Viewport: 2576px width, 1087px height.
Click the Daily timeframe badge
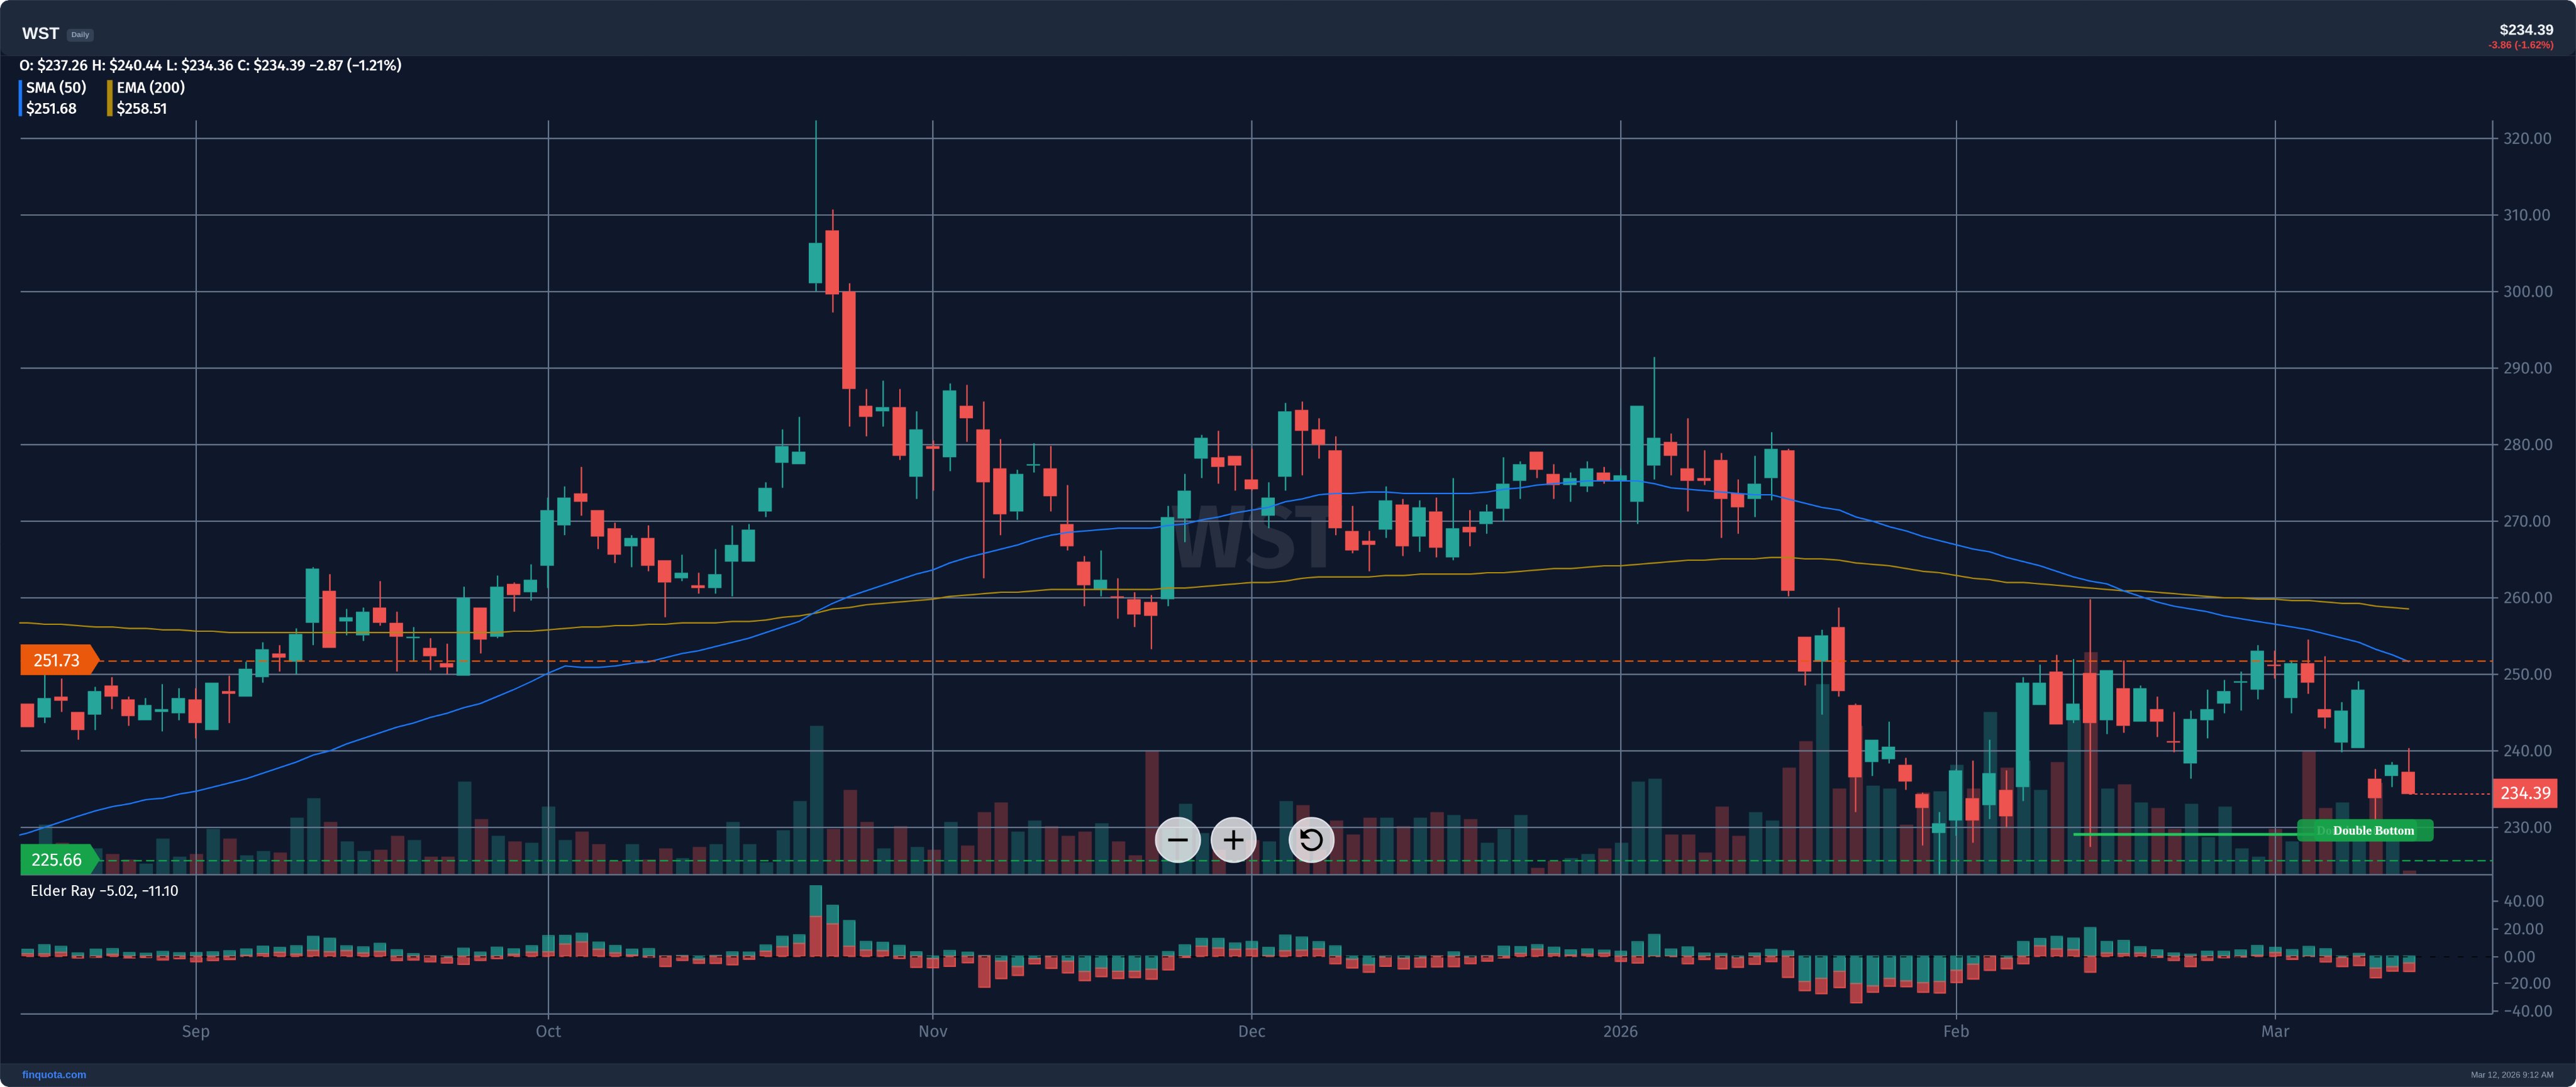[80, 35]
